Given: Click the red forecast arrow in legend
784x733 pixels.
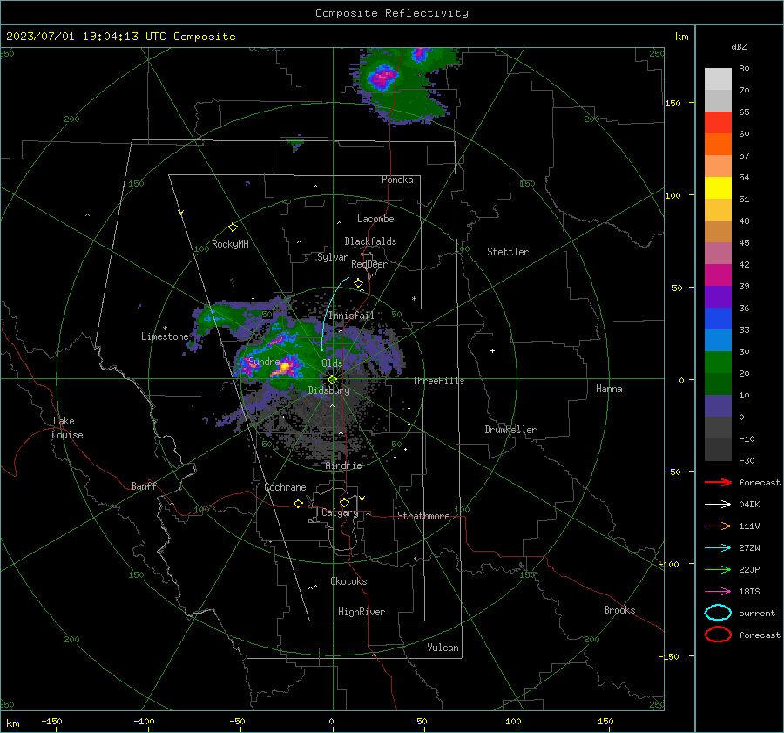Looking at the screenshot, I should coord(718,482).
